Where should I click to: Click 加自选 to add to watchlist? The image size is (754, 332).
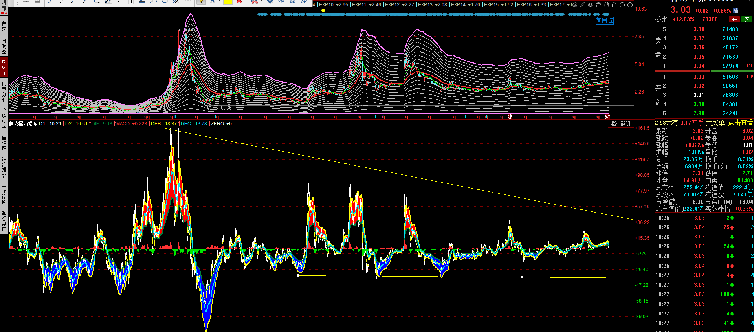point(604,20)
